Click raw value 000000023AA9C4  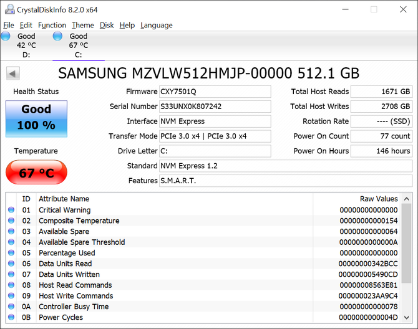368,296
